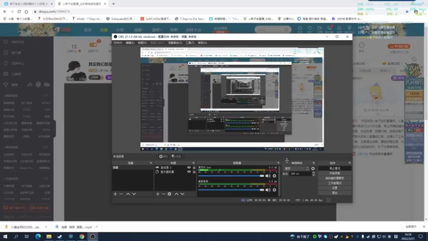
Task: Click the mixer panel vertical scrollbar
Action: pos(279,181)
